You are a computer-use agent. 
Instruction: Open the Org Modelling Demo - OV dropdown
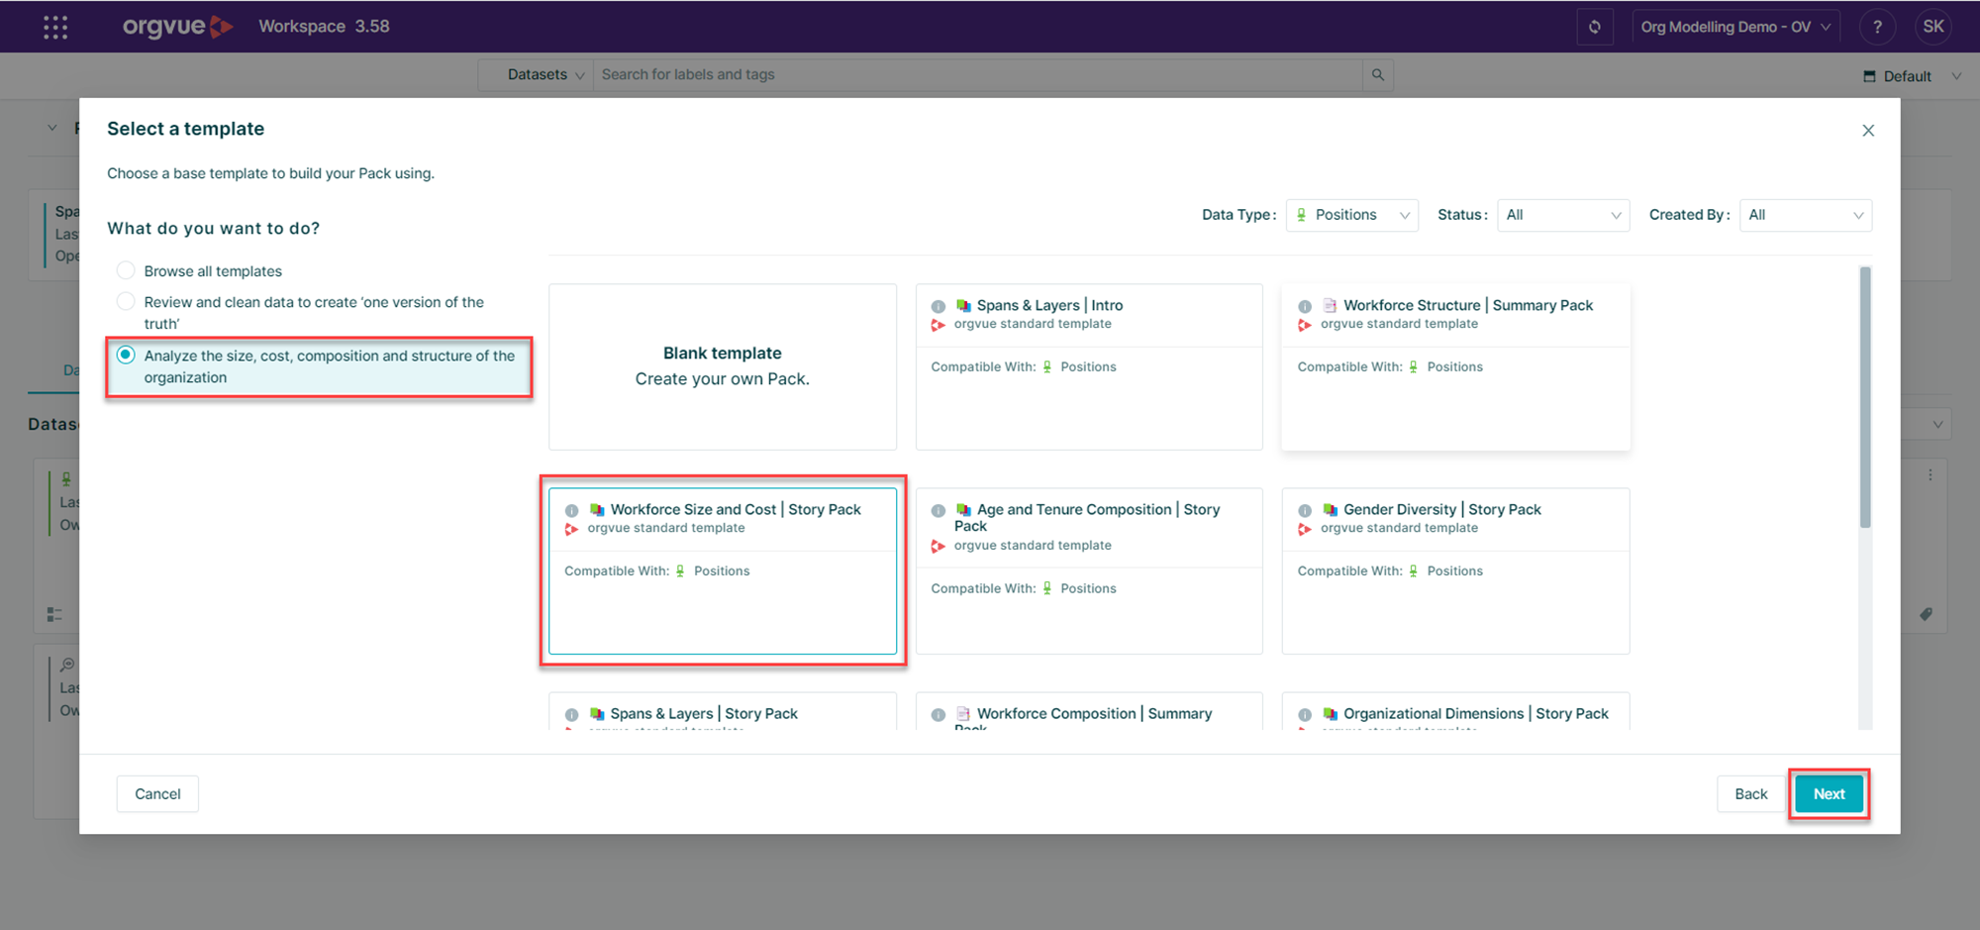point(1735,27)
